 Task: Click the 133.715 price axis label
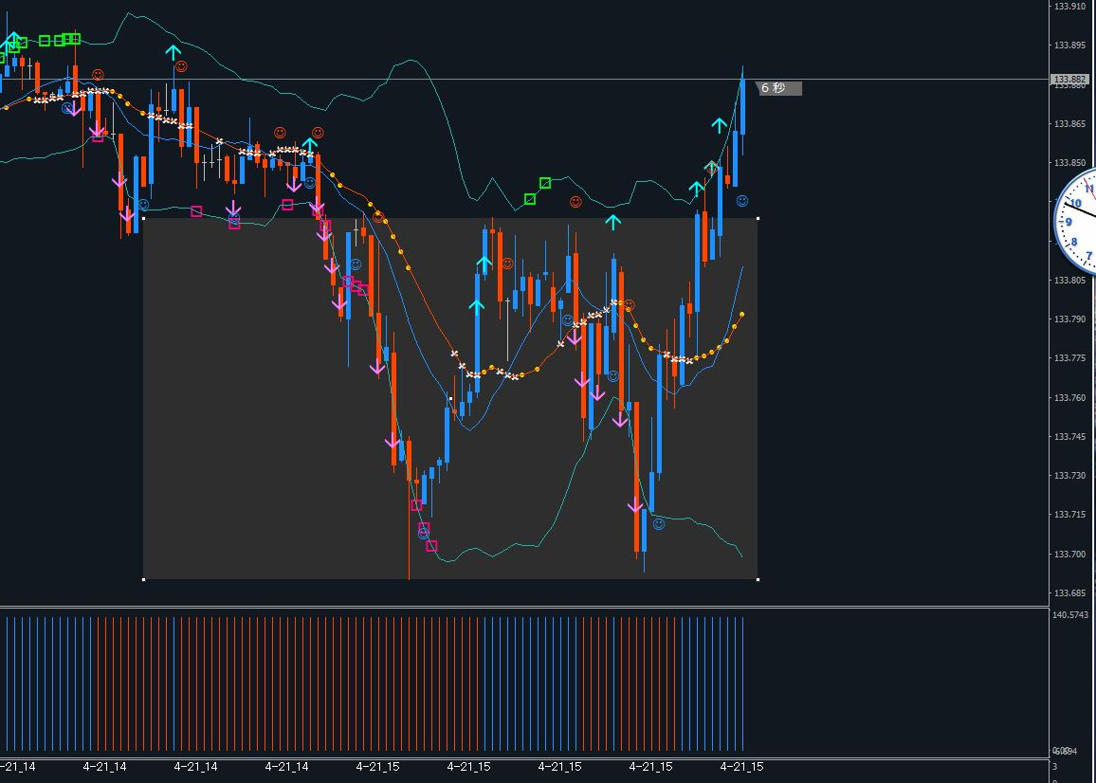tap(1069, 515)
